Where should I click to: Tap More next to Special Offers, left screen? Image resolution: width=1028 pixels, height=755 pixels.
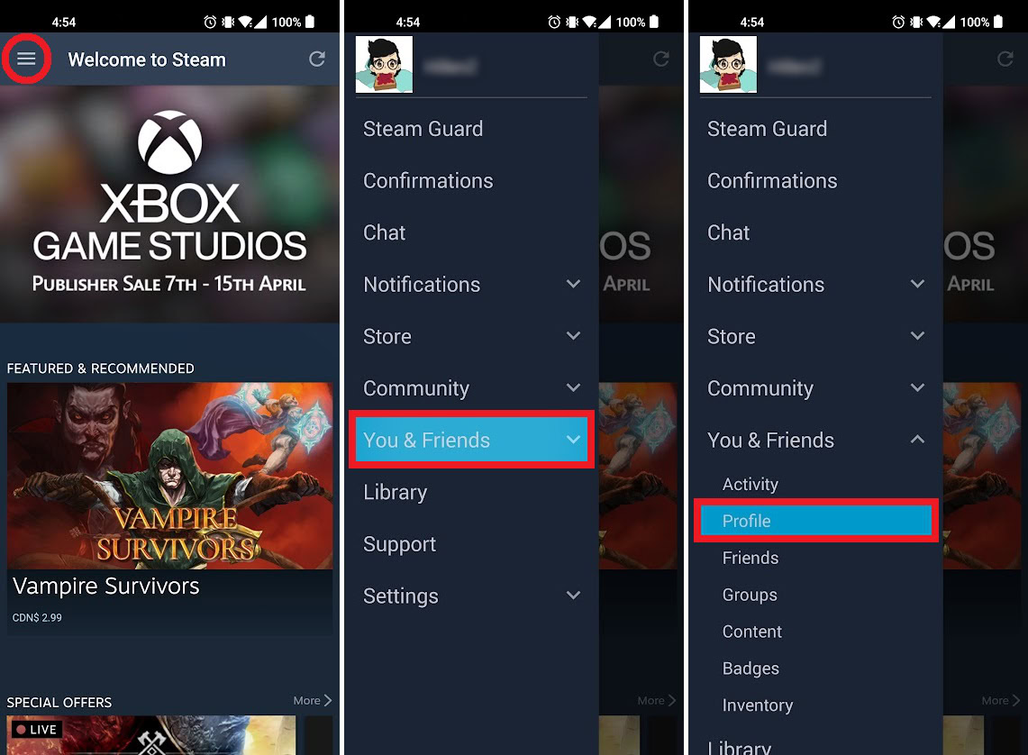click(313, 701)
